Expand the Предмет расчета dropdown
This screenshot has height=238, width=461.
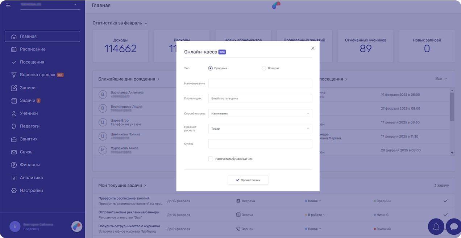point(260,129)
